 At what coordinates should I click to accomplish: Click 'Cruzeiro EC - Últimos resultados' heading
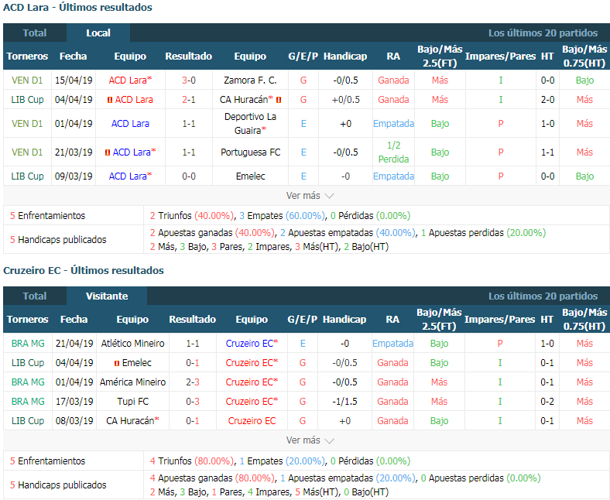(84, 270)
